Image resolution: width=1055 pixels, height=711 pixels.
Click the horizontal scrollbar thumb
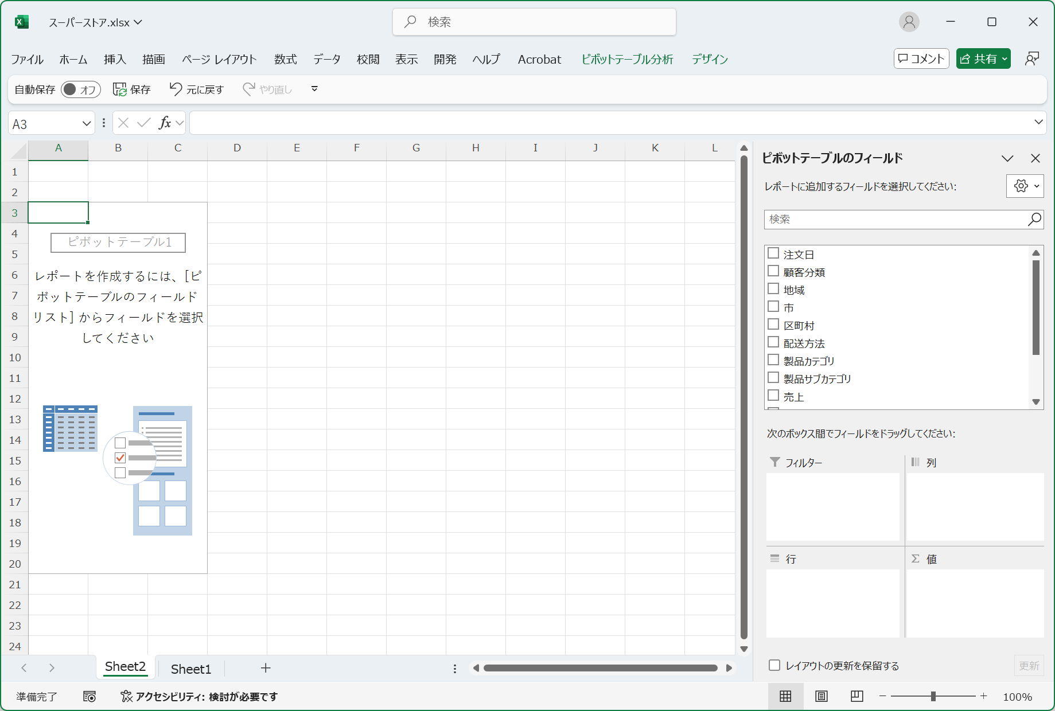click(x=601, y=668)
